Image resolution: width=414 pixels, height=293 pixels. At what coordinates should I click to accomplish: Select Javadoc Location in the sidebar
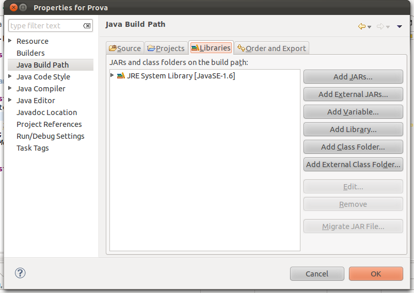tap(46, 112)
